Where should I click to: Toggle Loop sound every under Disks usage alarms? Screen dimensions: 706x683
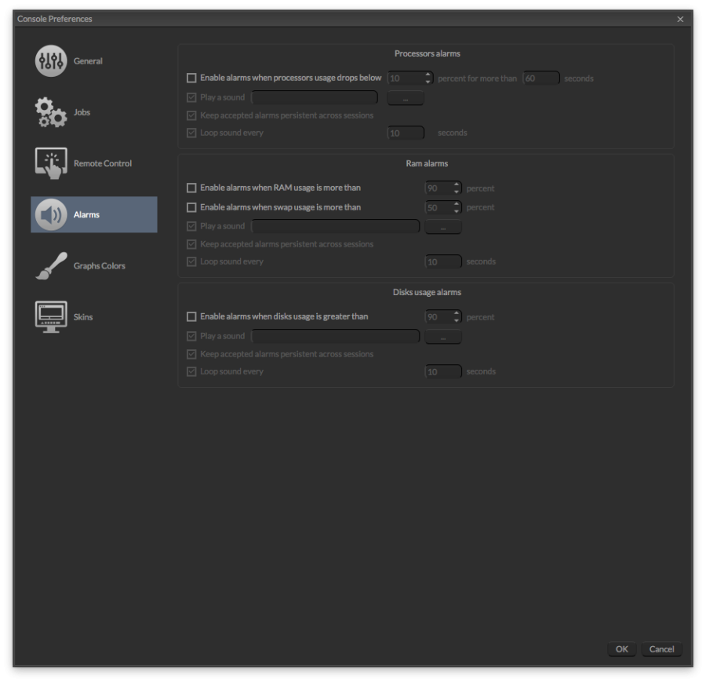(x=191, y=371)
